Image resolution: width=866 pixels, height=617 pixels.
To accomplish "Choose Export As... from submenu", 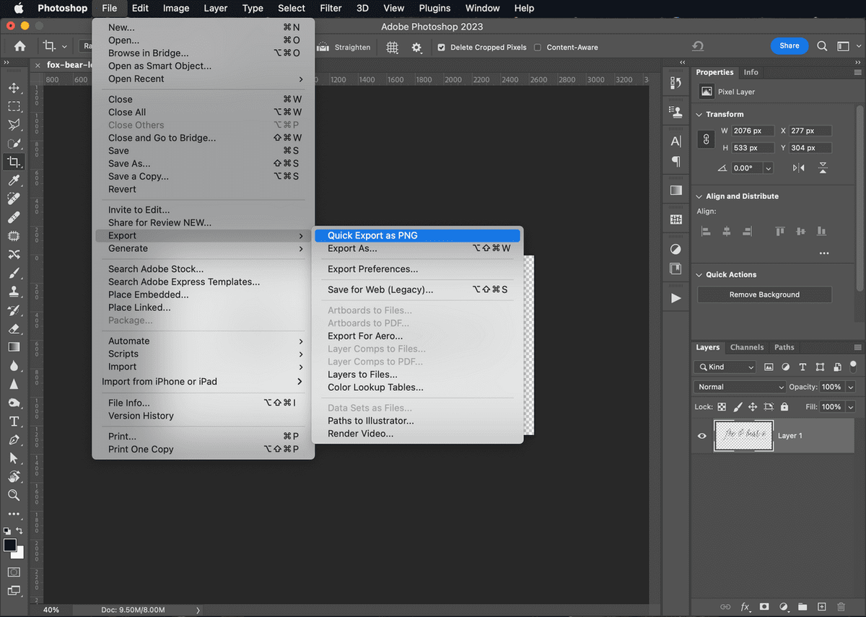I will [417, 248].
